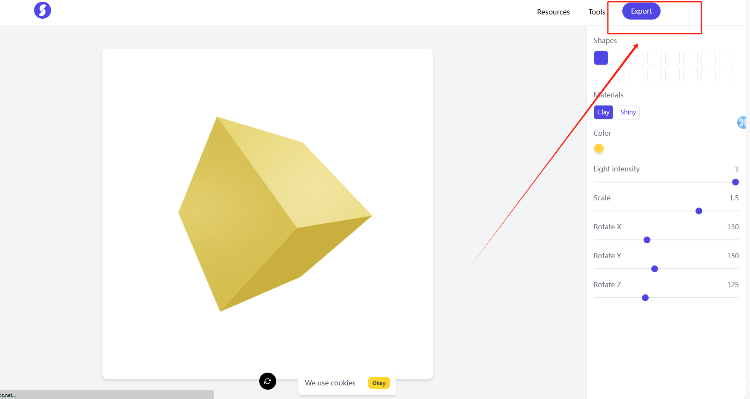Click the Export button
Viewport: 750px width, 399px height.
(641, 11)
